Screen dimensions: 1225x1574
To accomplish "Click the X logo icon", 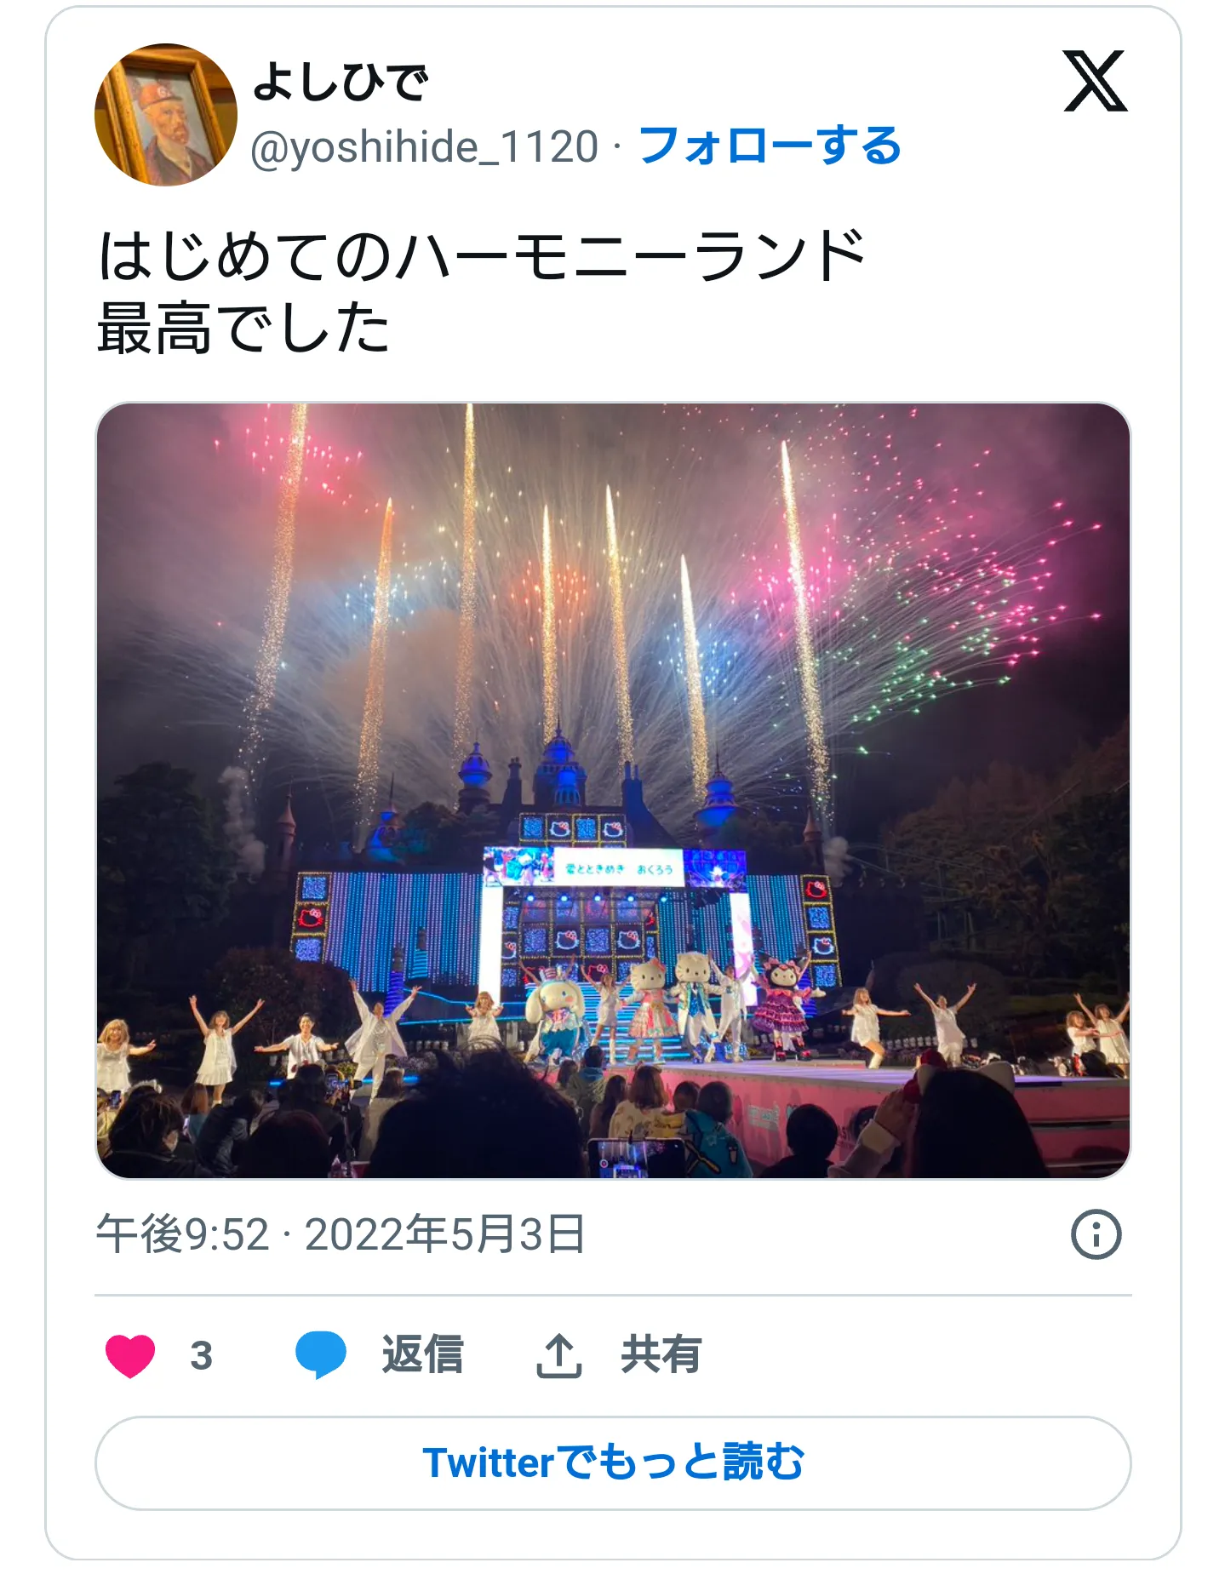I will pos(1095,81).
